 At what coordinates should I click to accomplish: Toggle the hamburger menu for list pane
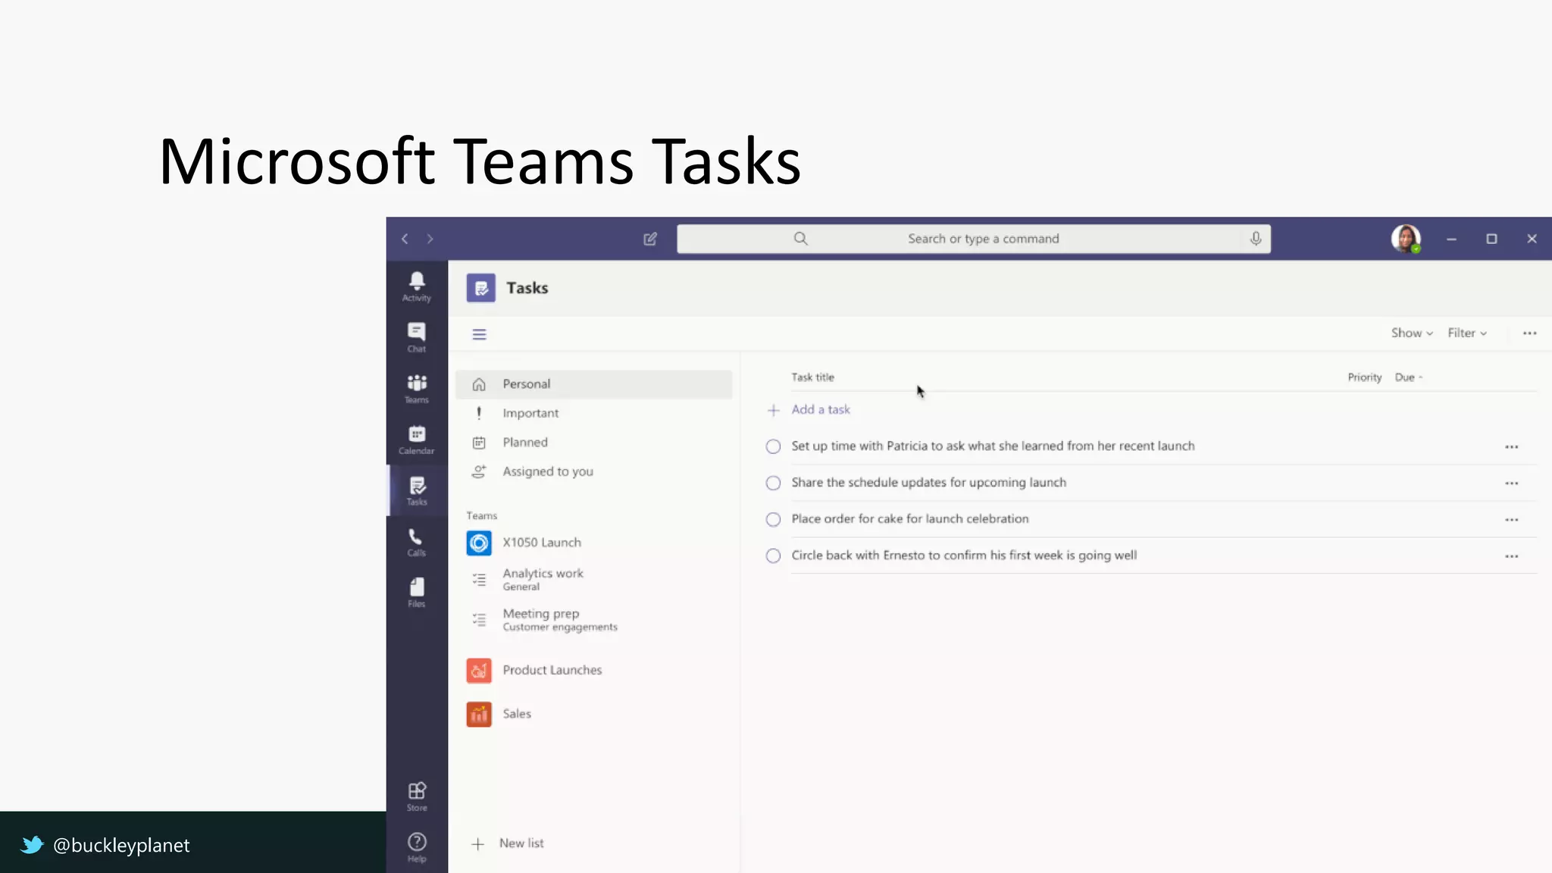point(479,334)
